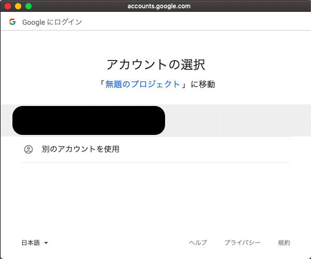Open the ヘルプ link
311x259 pixels.
(x=198, y=242)
